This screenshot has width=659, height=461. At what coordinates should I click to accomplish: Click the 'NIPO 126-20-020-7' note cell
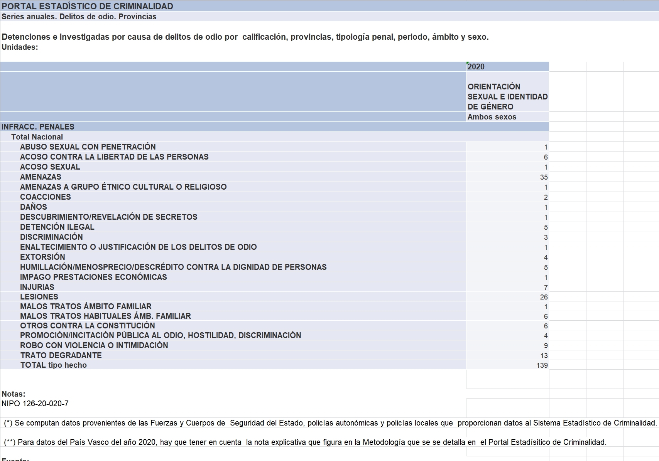coord(35,404)
